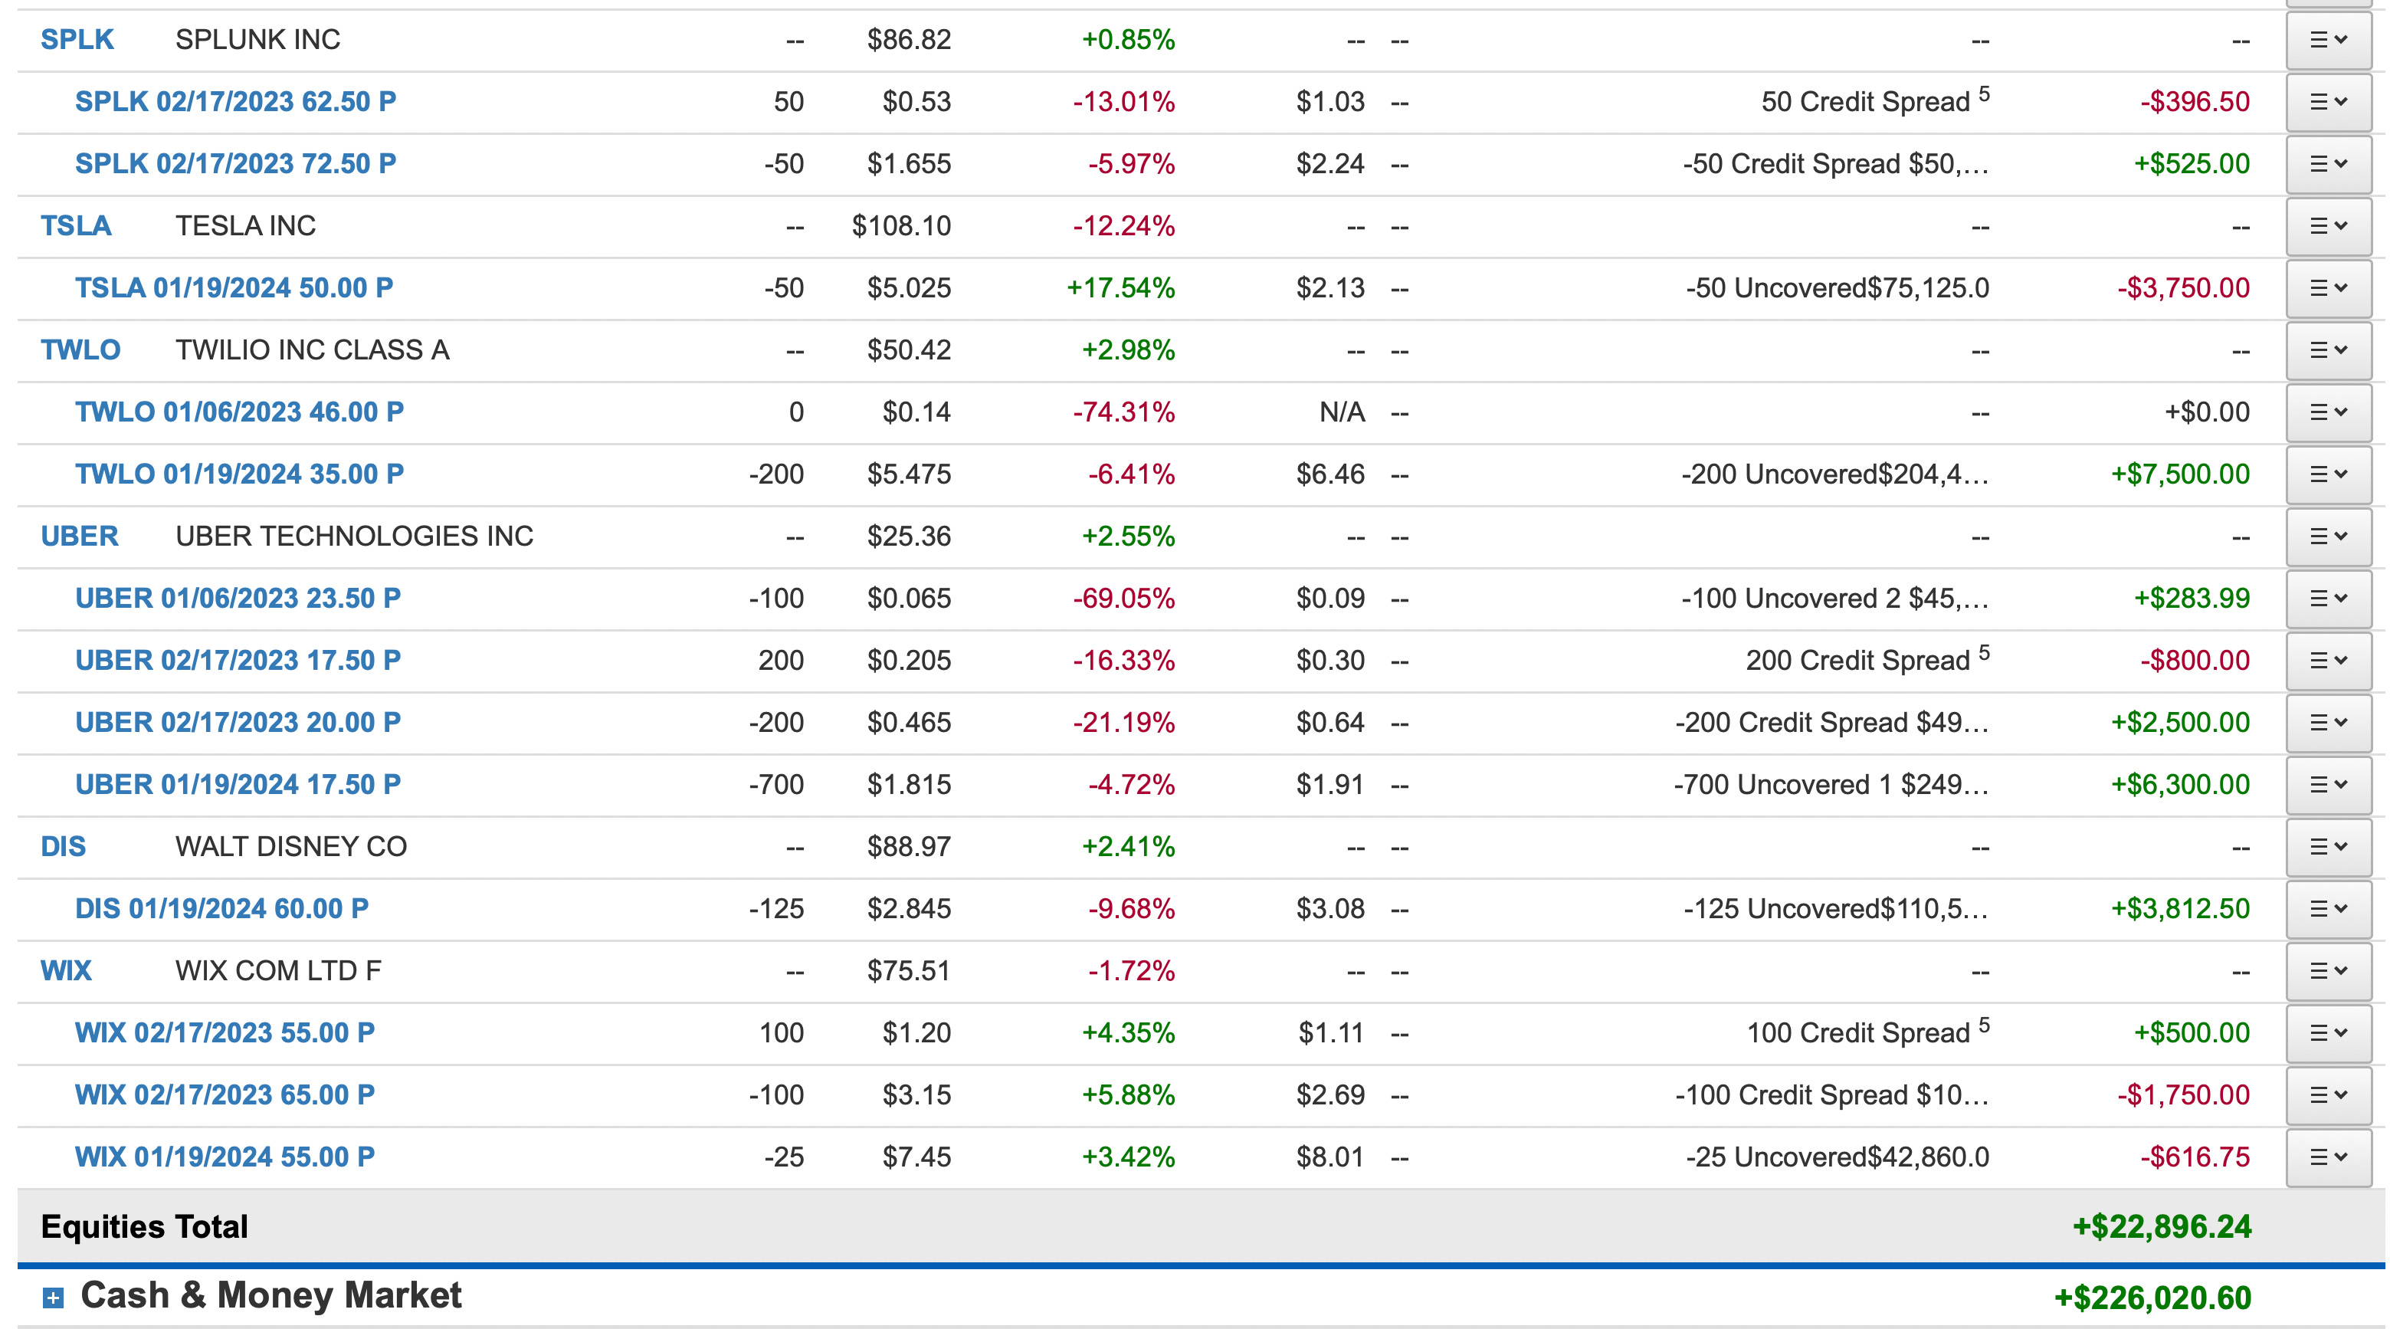Screen dimensions: 2390x1329
Task: Open UBER 01/06/2023 23.50 P option link
Action: pyautogui.click(x=238, y=599)
